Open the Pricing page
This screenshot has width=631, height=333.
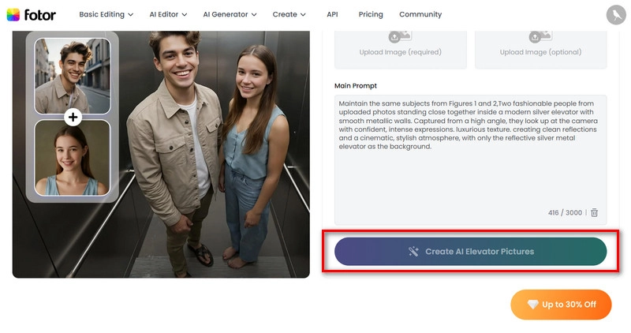point(370,14)
